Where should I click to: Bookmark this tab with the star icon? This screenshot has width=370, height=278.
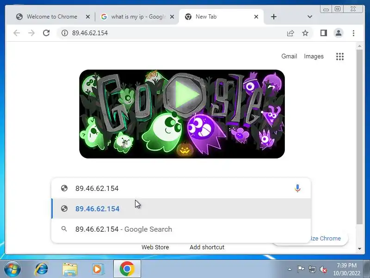(305, 33)
